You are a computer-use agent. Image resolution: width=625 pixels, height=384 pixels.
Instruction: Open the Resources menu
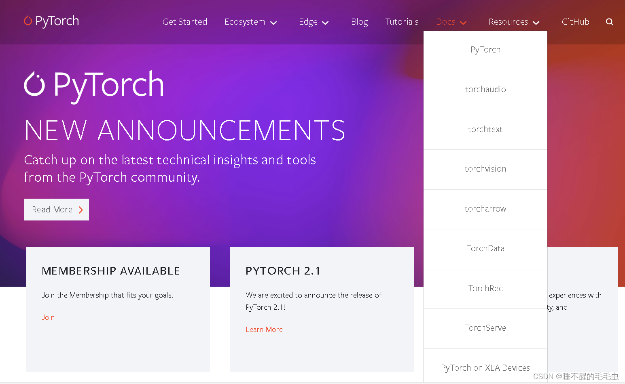tap(508, 22)
